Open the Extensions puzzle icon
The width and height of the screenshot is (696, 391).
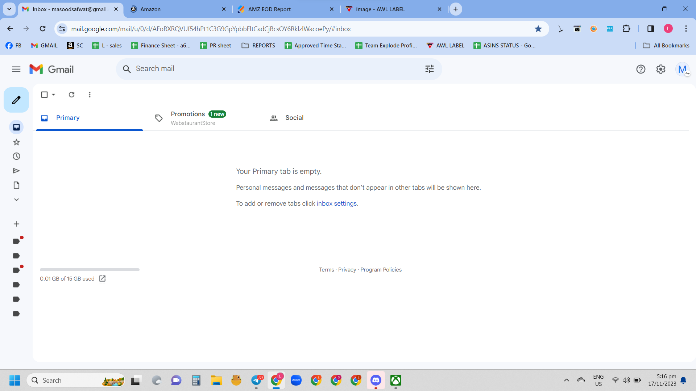626,29
